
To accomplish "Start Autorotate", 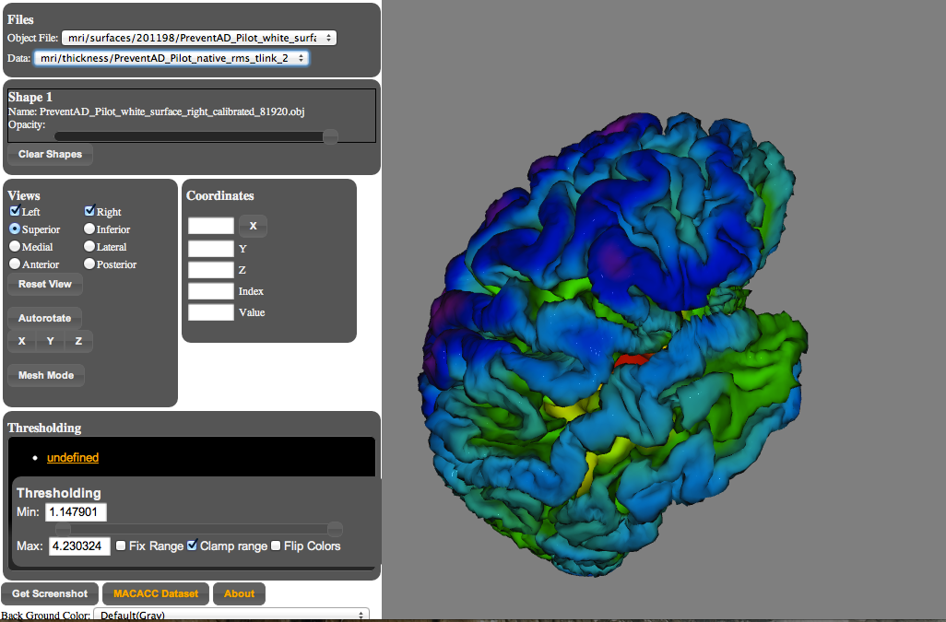I will [44, 318].
